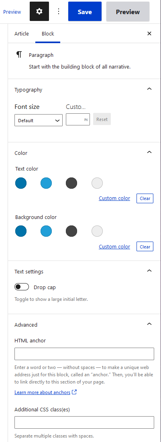Viewport: 161px width, 442px height.
Task: Collapse the Typography section
Action: coord(149,89)
